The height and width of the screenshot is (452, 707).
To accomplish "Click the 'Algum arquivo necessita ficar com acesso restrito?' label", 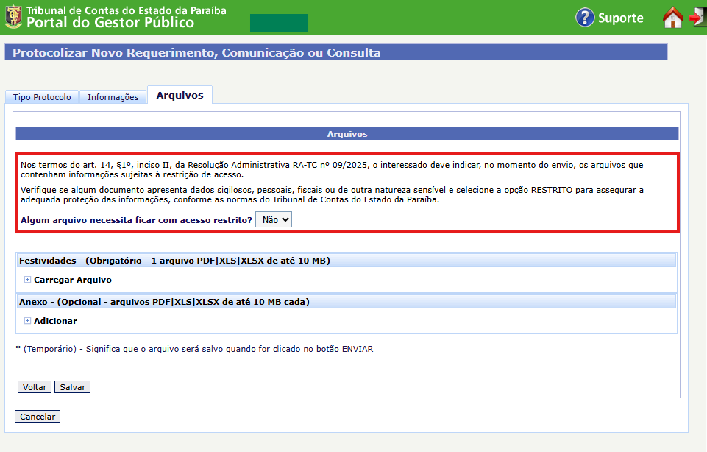I will pyautogui.click(x=136, y=220).
